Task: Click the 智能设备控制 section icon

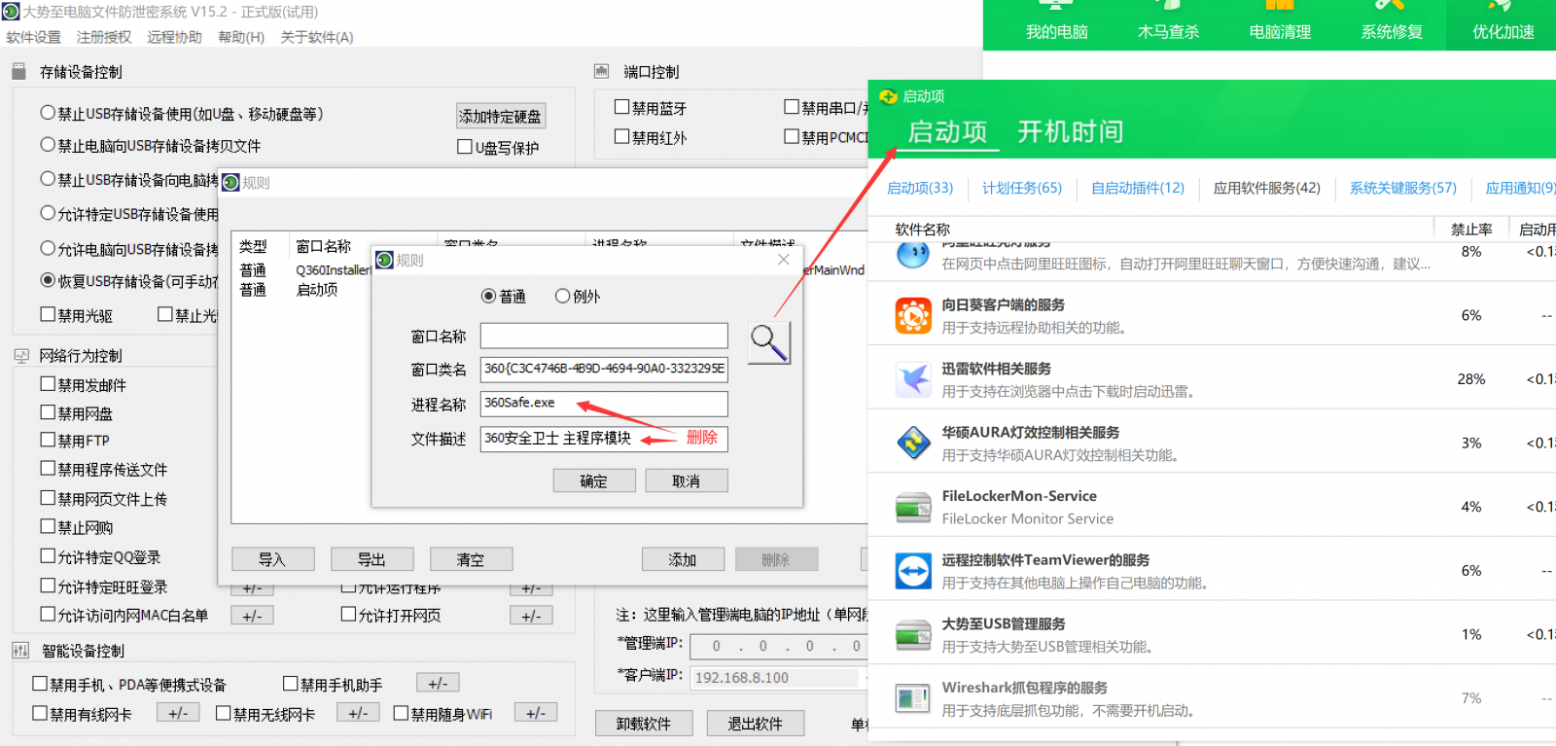Action: point(20,651)
